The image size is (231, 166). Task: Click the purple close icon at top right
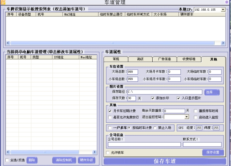(228, 2)
